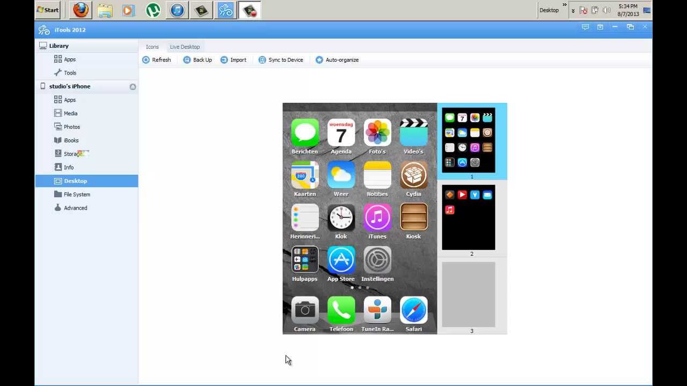Image resolution: width=687 pixels, height=386 pixels.
Task: Select the Kiosk newsstand icon
Action: (413, 217)
